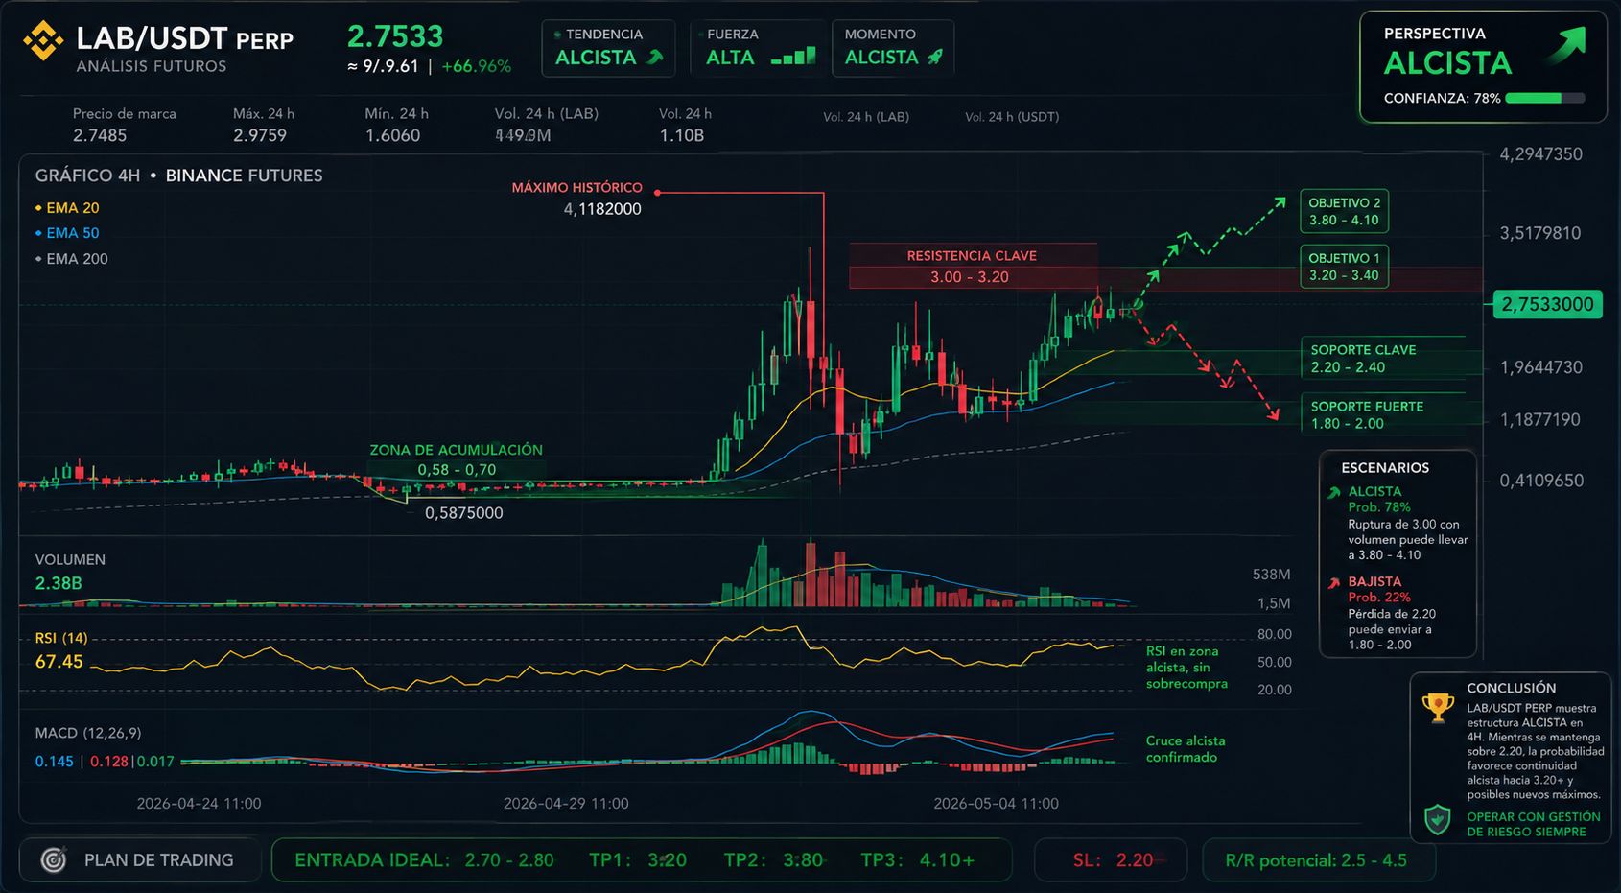Click the 4,2947350 price axis label
The image size is (1621, 893).
(x=1541, y=154)
